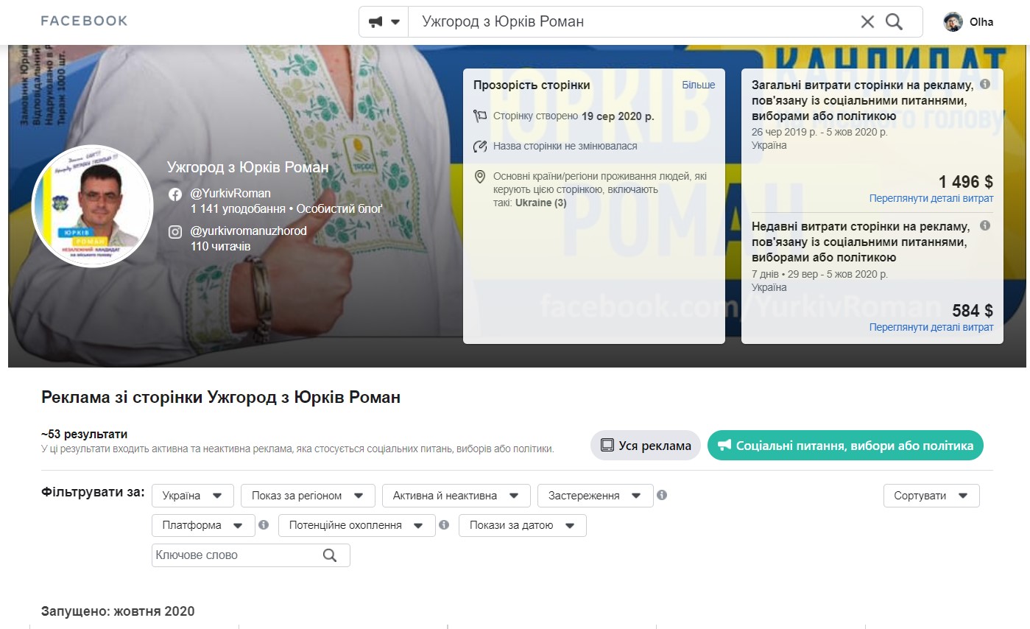Click info icon next to Платформа filter
Image resolution: width=1030 pixels, height=629 pixels.
click(264, 525)
